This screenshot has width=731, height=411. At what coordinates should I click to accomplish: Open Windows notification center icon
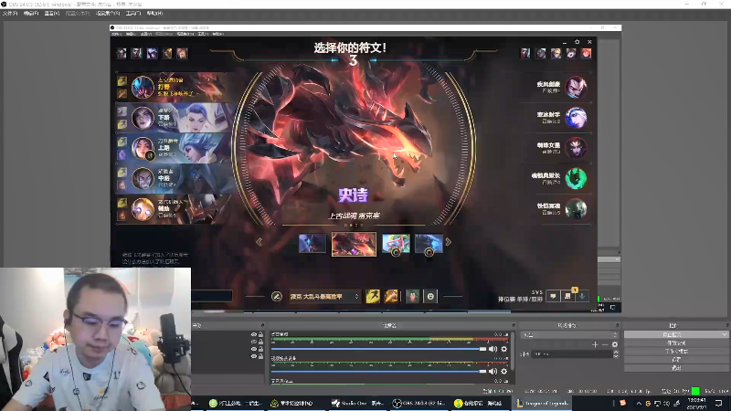coord(718,404)
